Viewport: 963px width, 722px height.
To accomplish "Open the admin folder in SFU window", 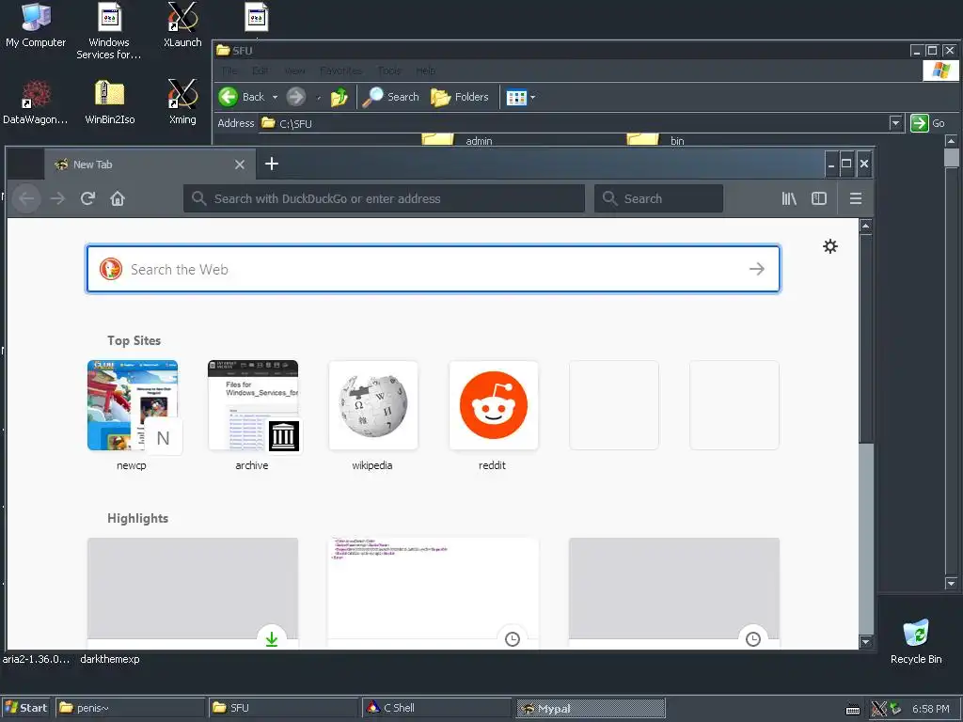I will coord(458,140).
